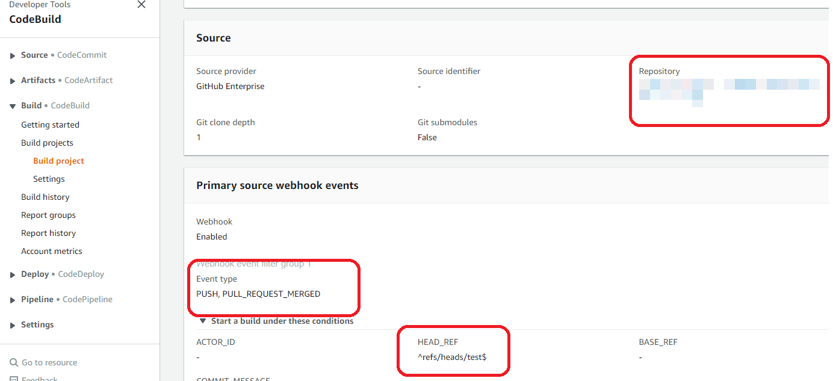Expand the Settings section in sidebar

point(13,325)
